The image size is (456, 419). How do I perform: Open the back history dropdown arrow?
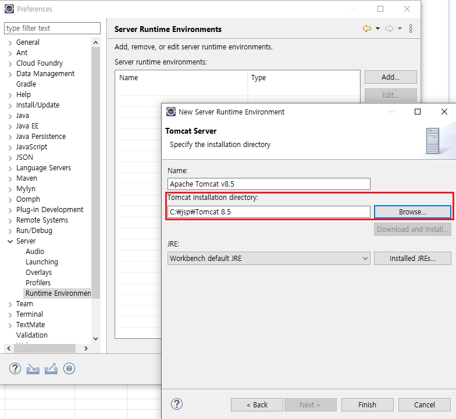[377, 28]
